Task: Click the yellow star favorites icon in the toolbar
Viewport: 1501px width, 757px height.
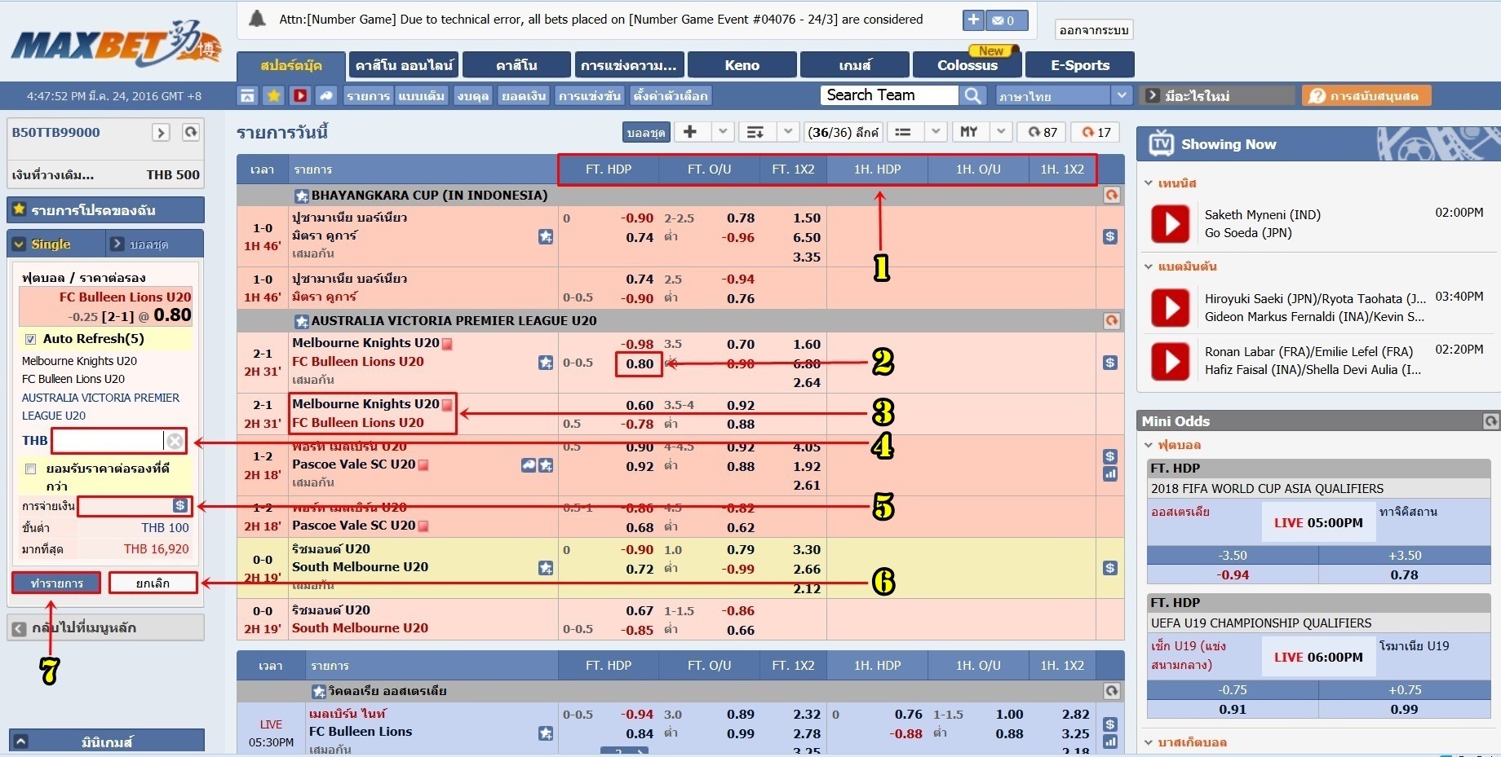Action: click(x=274, y=95)
